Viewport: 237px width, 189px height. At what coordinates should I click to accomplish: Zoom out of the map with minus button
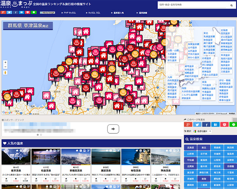(x=5, y=67)
